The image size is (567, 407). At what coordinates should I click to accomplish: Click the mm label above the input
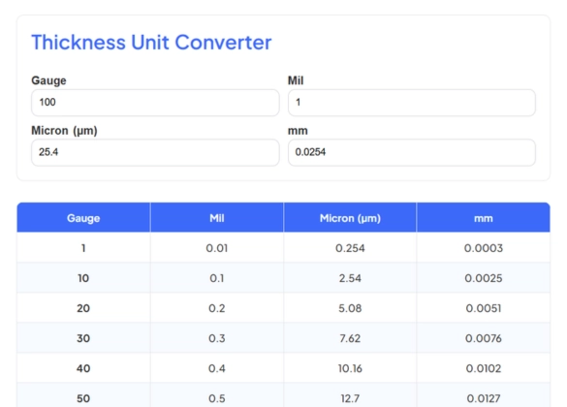click(298, 131)
